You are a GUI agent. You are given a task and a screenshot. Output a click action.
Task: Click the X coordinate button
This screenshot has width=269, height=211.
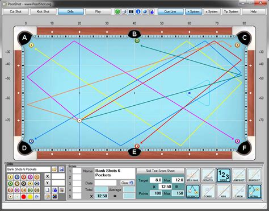click(x=48, y=176)
